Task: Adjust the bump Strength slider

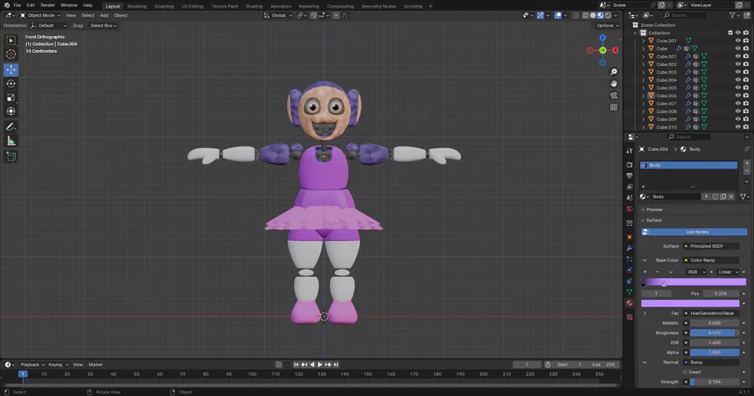Action: (715, 382)
